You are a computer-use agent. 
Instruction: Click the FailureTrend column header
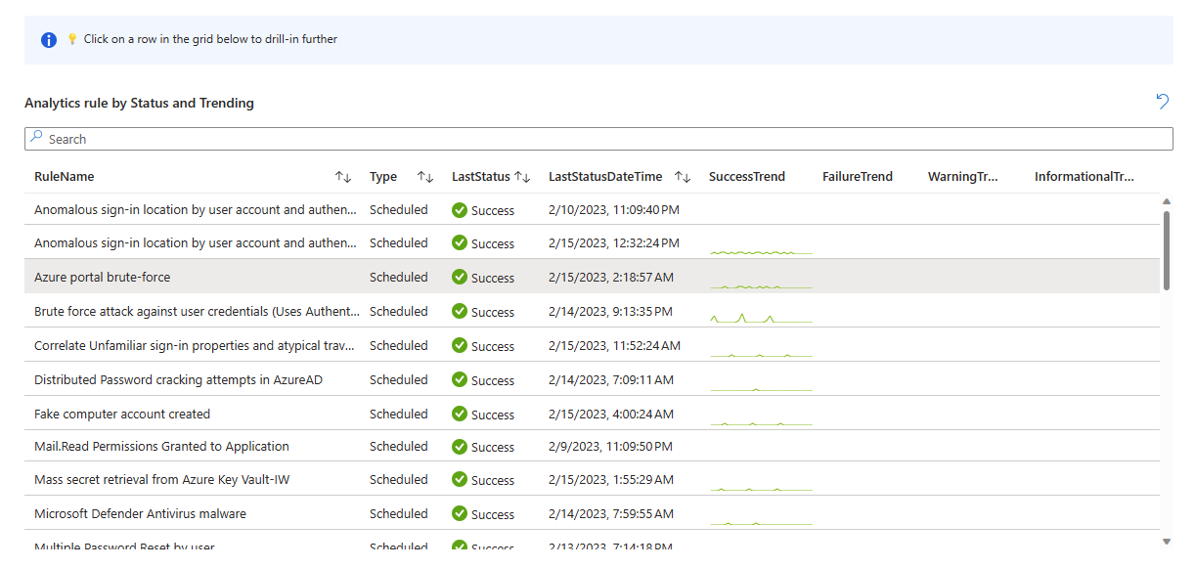858,176
